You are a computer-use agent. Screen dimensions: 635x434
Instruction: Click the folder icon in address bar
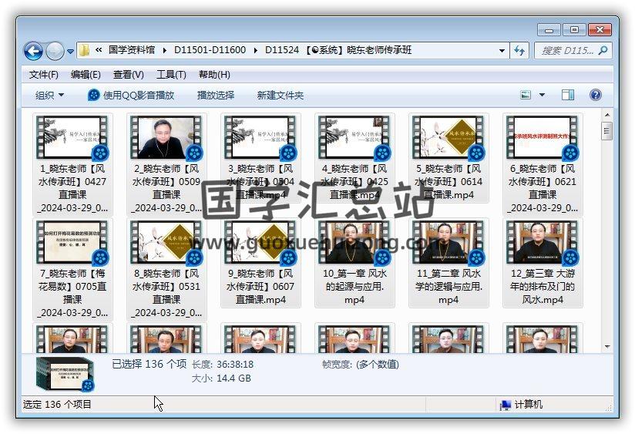(85, 50)
